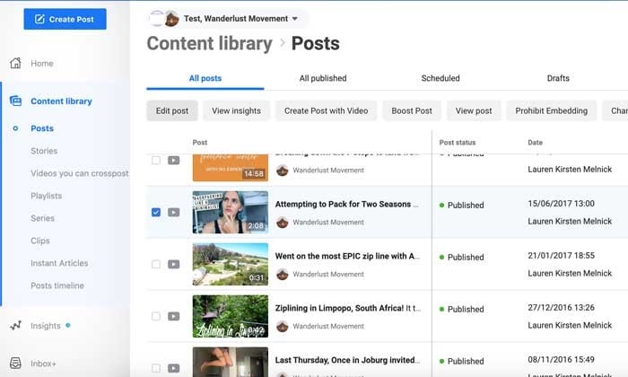Click the date 21/01/2017 18:55

tap(561, 256)
